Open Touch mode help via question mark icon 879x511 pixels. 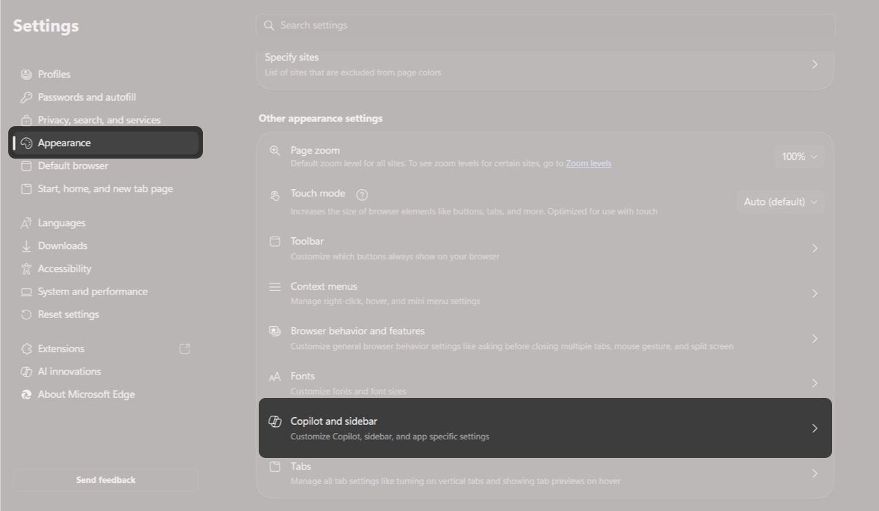coord(362,194)
